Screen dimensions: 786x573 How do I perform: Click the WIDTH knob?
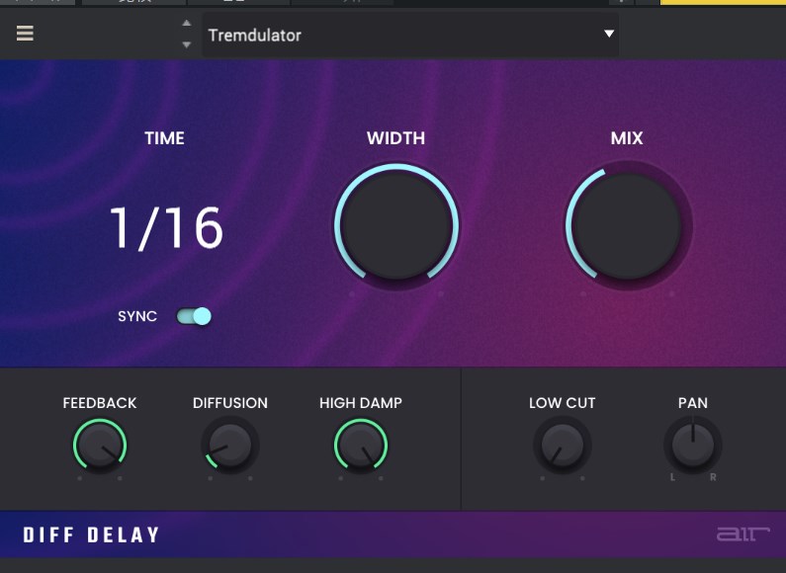(396, 224)
